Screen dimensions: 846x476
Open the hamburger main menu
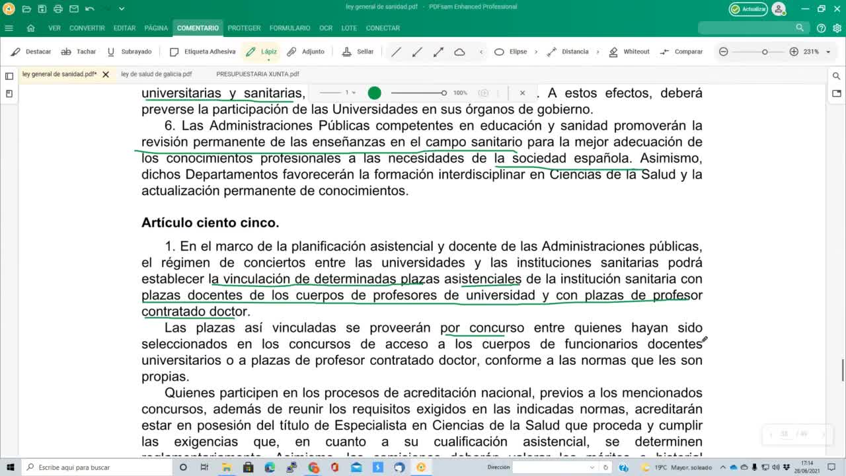click(9, 28)
